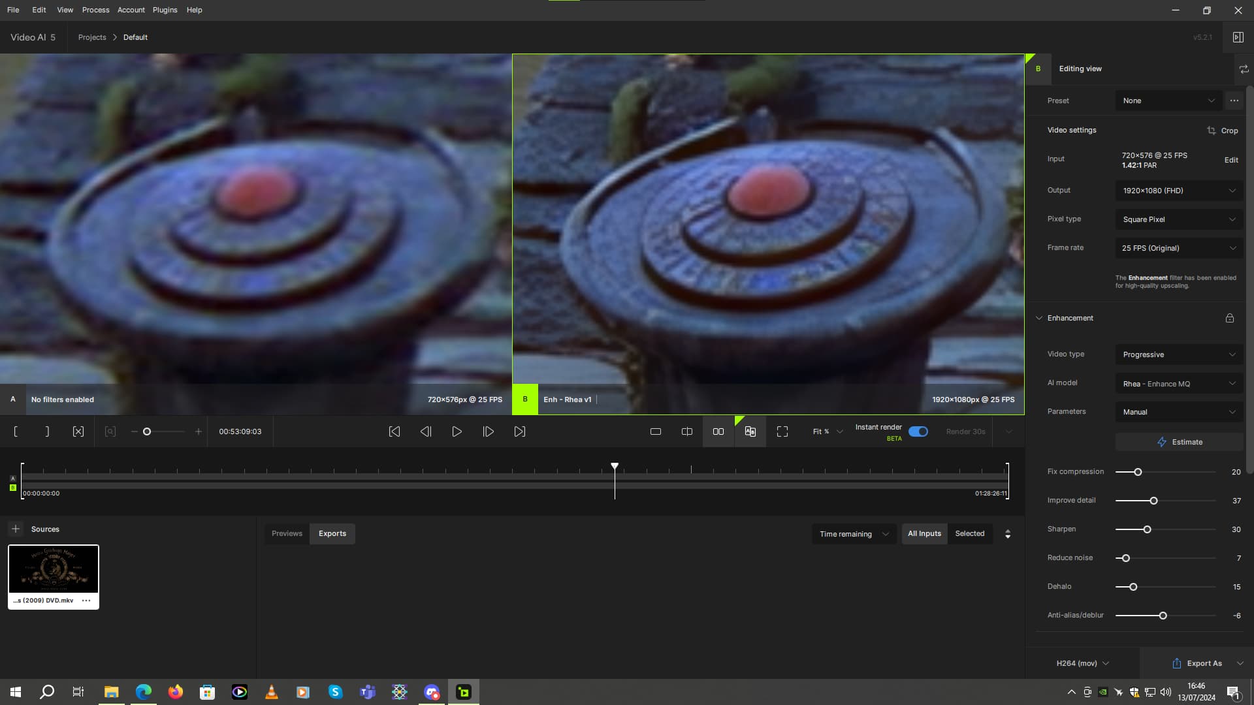Select single view layout icon
This screenshot has height=705, width=1254.
pyautogui.click(x=656, y=431)
